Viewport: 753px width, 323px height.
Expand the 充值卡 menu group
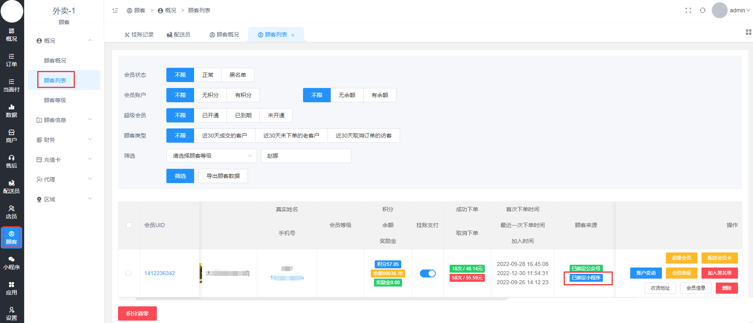tap(64, 160)
